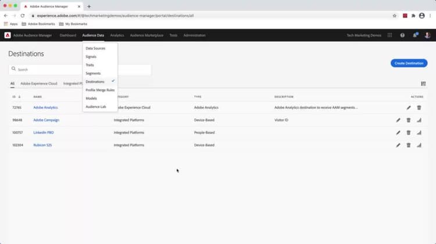Image resolution: width=436 pixels, height=244 pixels.
Task: Open the browser extensions puzzle icon
Action: [x=413, y=16]
